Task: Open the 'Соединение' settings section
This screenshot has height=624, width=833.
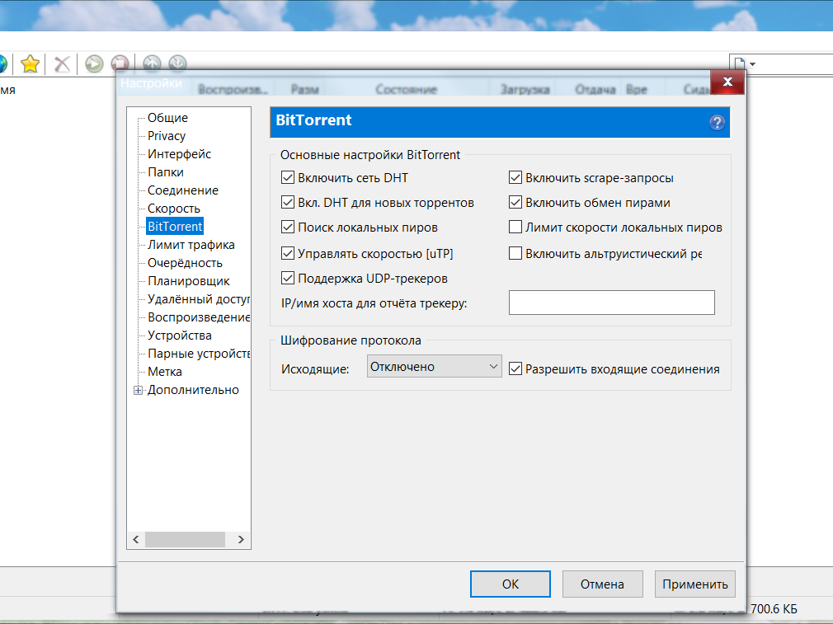Action: pyautogui.click(x=183, y=190)
